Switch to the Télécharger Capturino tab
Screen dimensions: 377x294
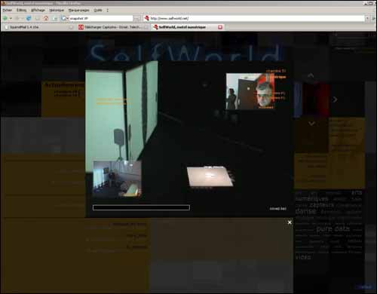point(112,27)
